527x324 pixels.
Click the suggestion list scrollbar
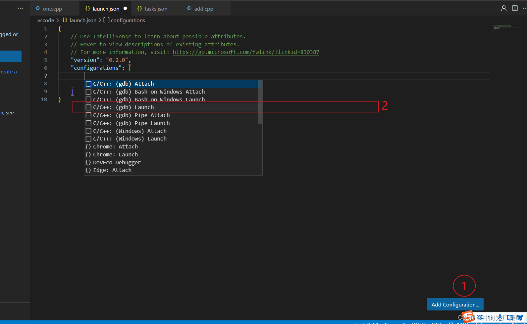[260, 102]
